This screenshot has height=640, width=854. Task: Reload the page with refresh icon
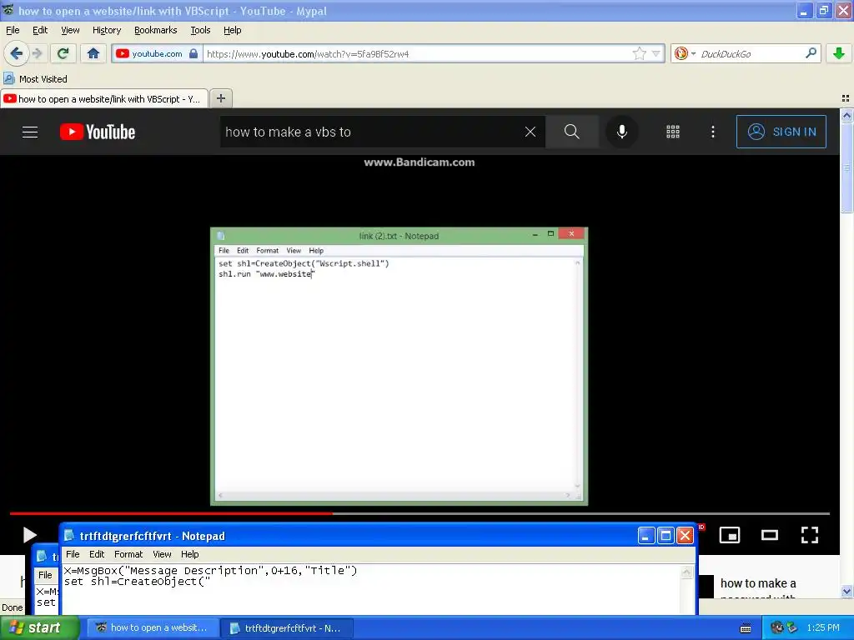pyautogui.click(x=63, y=53)
